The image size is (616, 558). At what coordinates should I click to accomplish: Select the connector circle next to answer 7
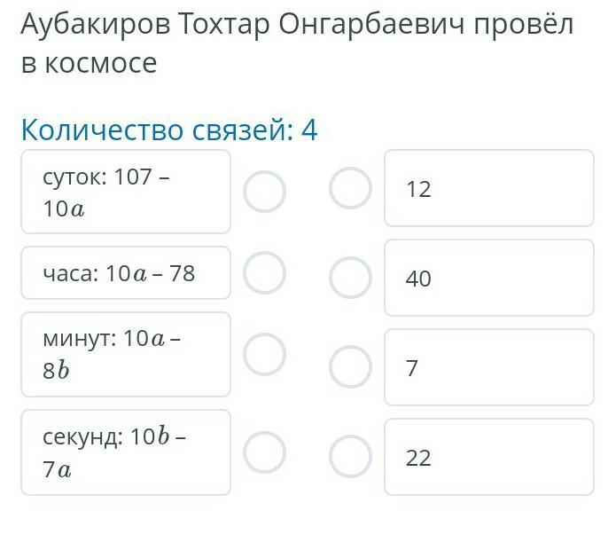[350, 367]
